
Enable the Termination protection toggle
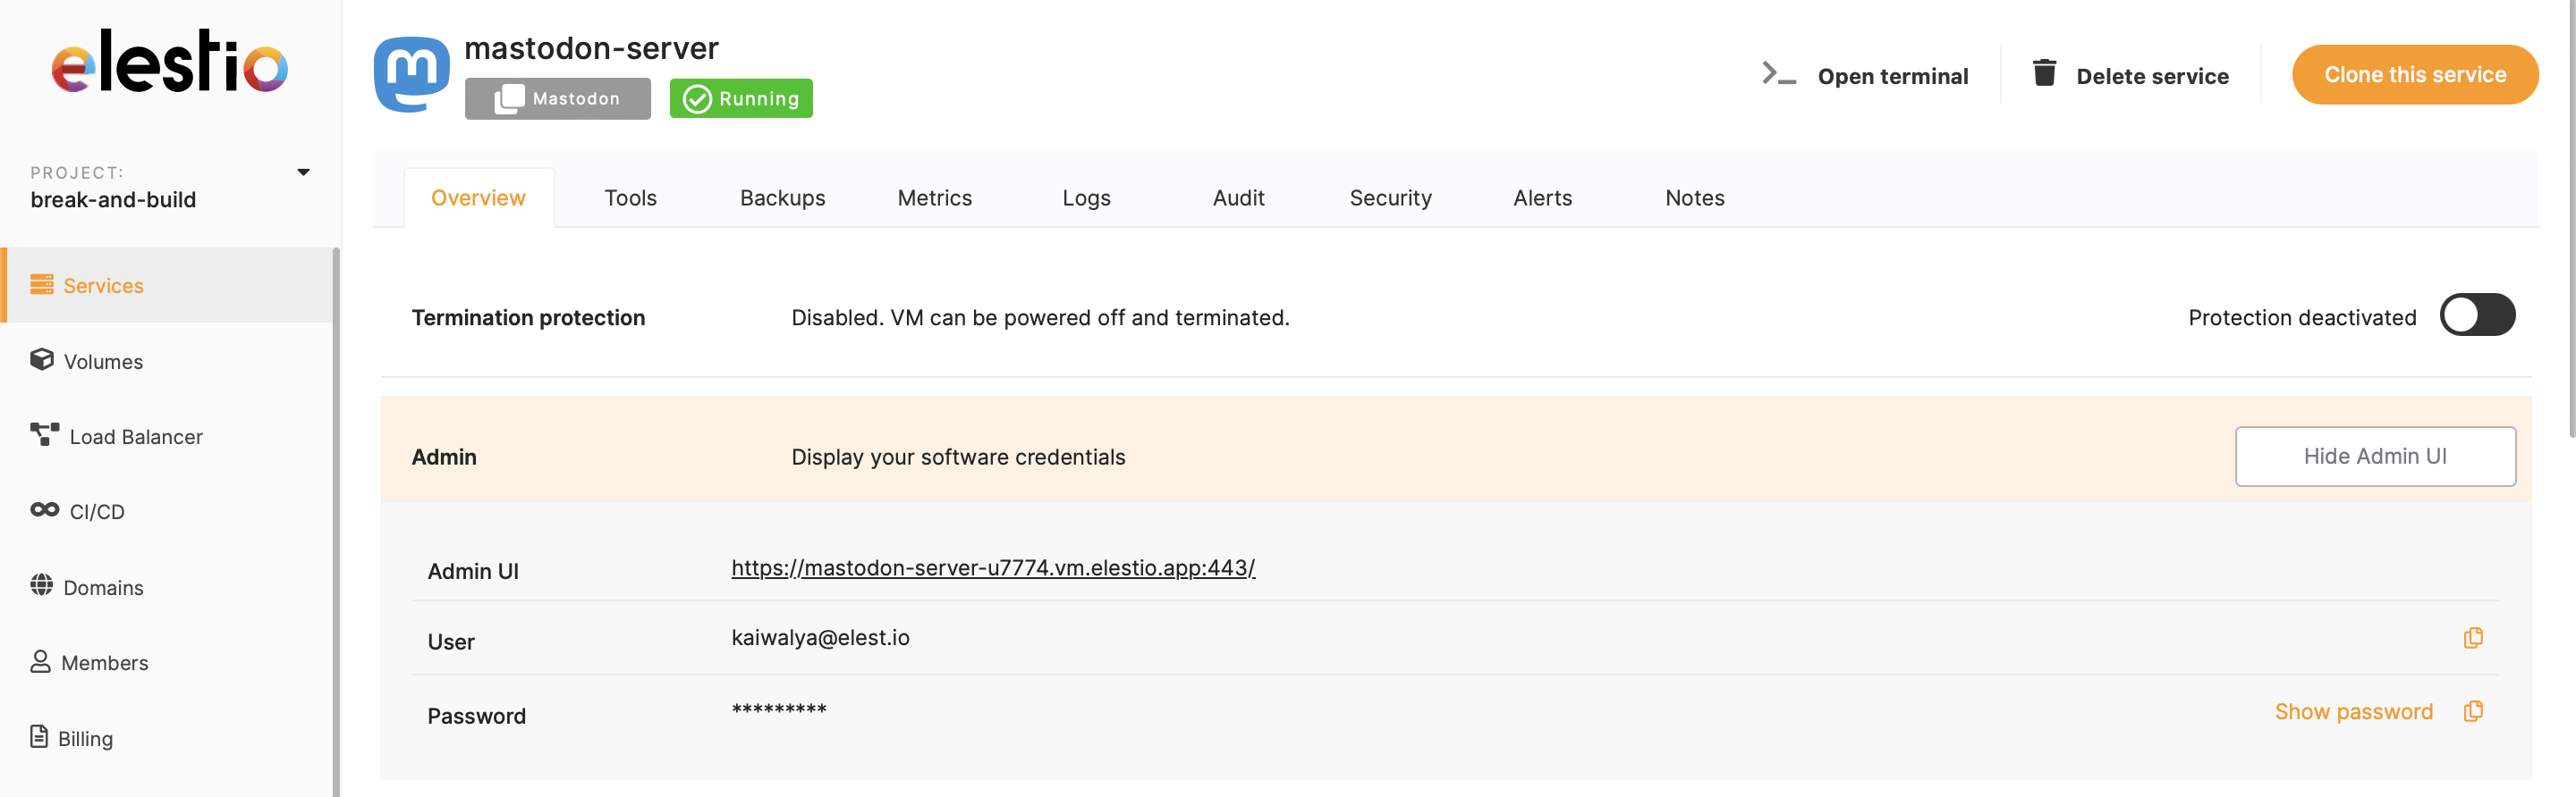click(x=2476, y=316)
